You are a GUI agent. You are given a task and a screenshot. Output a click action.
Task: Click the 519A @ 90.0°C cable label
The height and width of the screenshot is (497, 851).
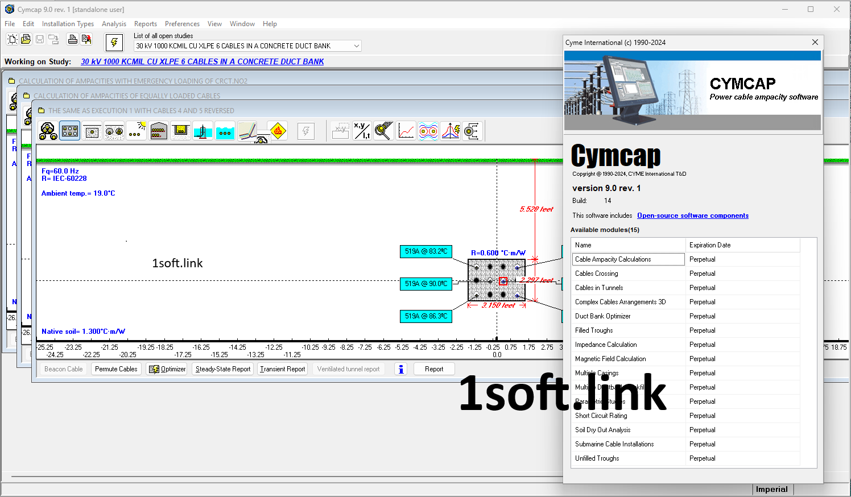(x=426, y=284)
